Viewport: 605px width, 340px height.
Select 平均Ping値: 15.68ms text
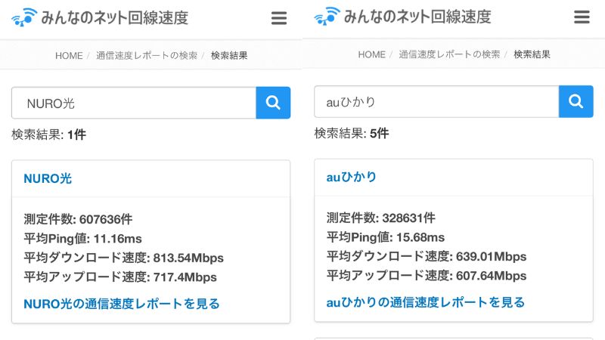pyautogui.click(x=386, y=237)
